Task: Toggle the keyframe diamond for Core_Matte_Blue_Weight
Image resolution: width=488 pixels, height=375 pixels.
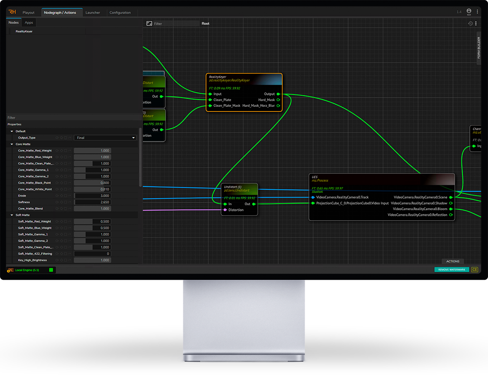Action: coord(61,157)
